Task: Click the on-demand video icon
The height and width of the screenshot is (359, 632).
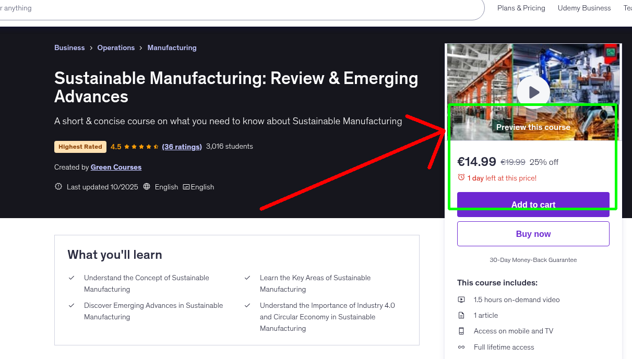Action: click(x=461, y=300)
